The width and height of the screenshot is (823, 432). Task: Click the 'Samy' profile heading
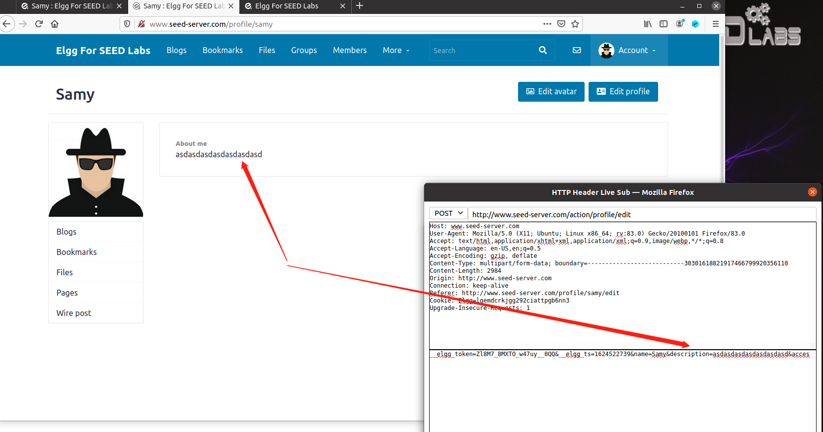coord(75,94)
